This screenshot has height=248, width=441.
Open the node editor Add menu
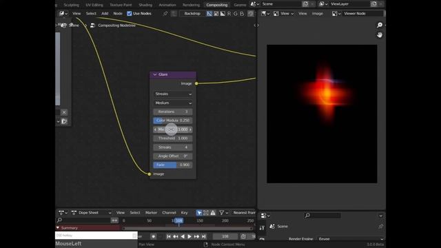coord(105,14)
